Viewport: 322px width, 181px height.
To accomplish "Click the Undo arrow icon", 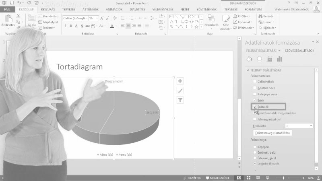I will (19, 3).
